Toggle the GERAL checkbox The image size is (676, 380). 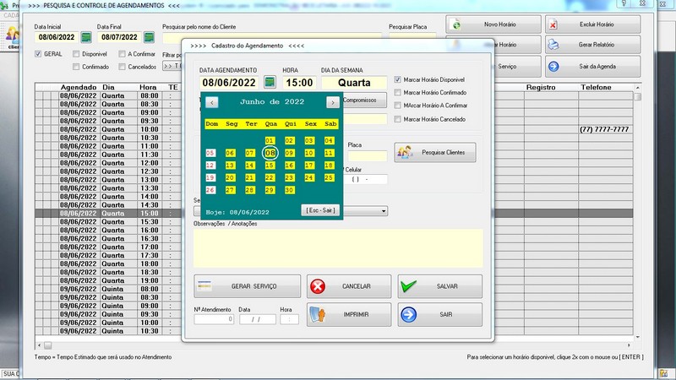click(x=38, y=54)
